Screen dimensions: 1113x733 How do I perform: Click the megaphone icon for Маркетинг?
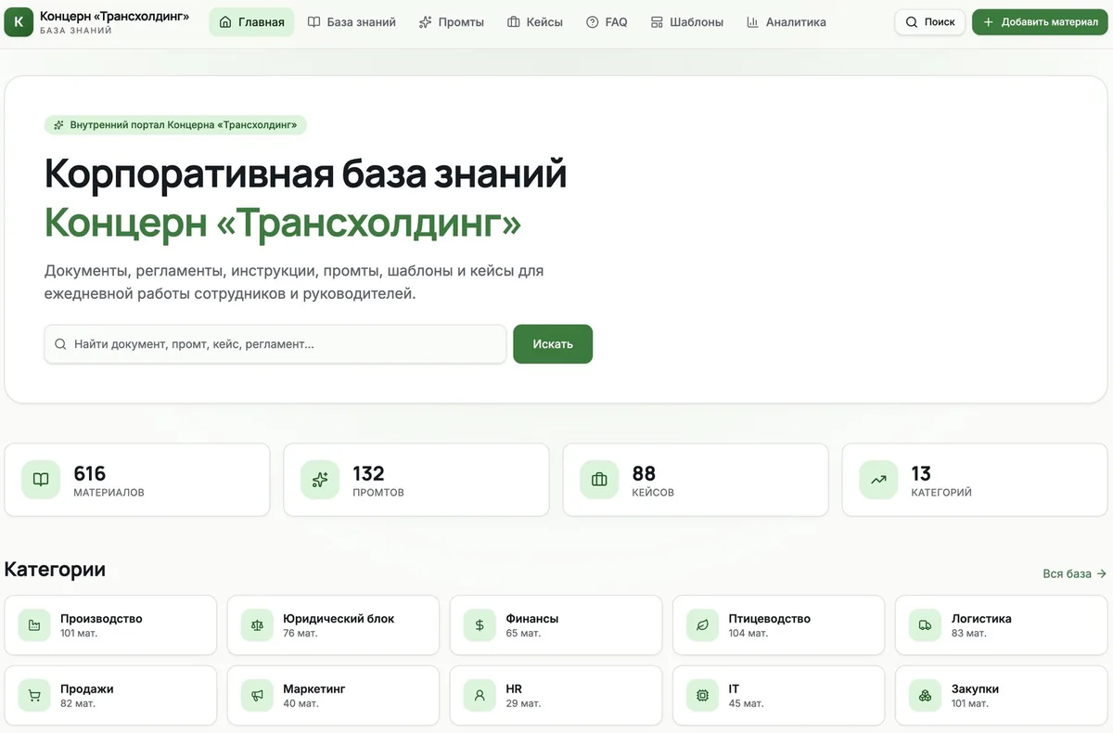click(x=257, y=695)
